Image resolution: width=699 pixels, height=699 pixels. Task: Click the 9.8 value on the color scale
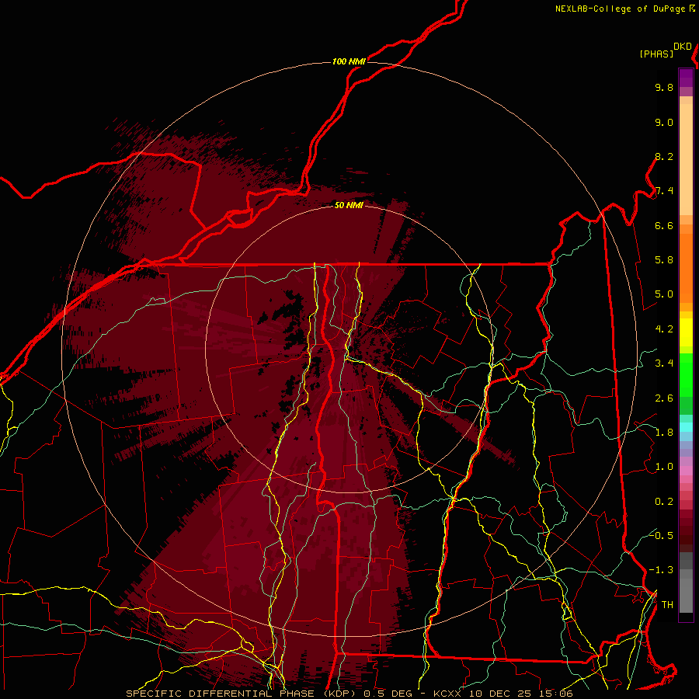click(664, 87)
